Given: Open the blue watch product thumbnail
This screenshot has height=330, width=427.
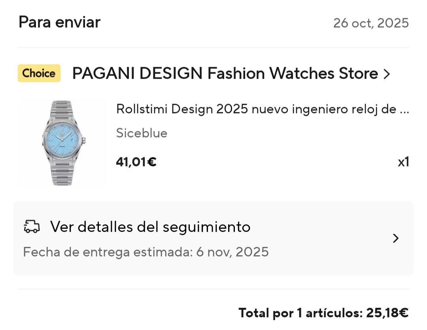Looking at the screenshot, I should tap(62, 143).
